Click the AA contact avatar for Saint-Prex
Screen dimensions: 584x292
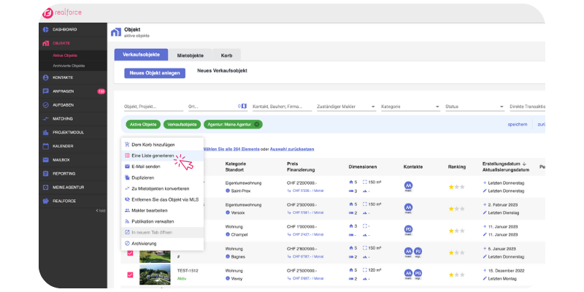tap(408, 186)
